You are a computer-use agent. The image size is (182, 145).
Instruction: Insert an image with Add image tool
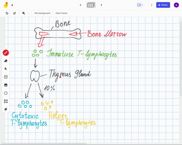pyautogui.click(x=6, y=85)
